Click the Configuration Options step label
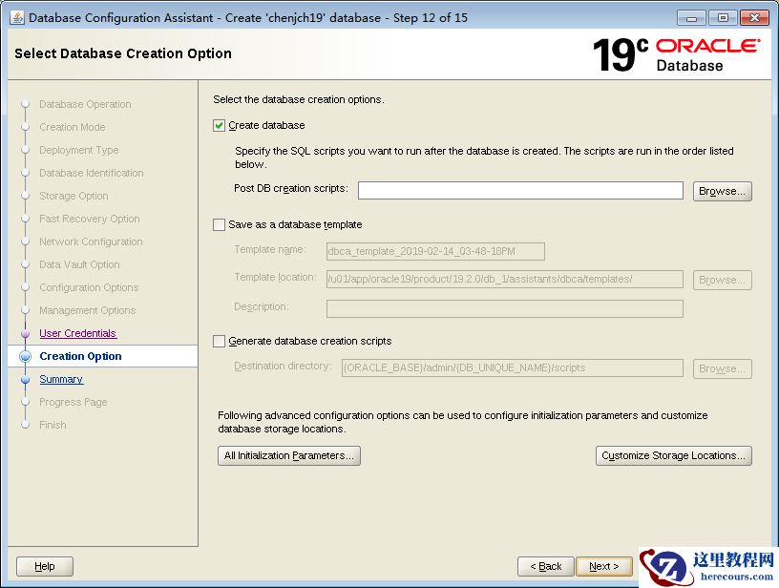Image resolution: width=779 pixels, height=588 pixels. [89, 287]
